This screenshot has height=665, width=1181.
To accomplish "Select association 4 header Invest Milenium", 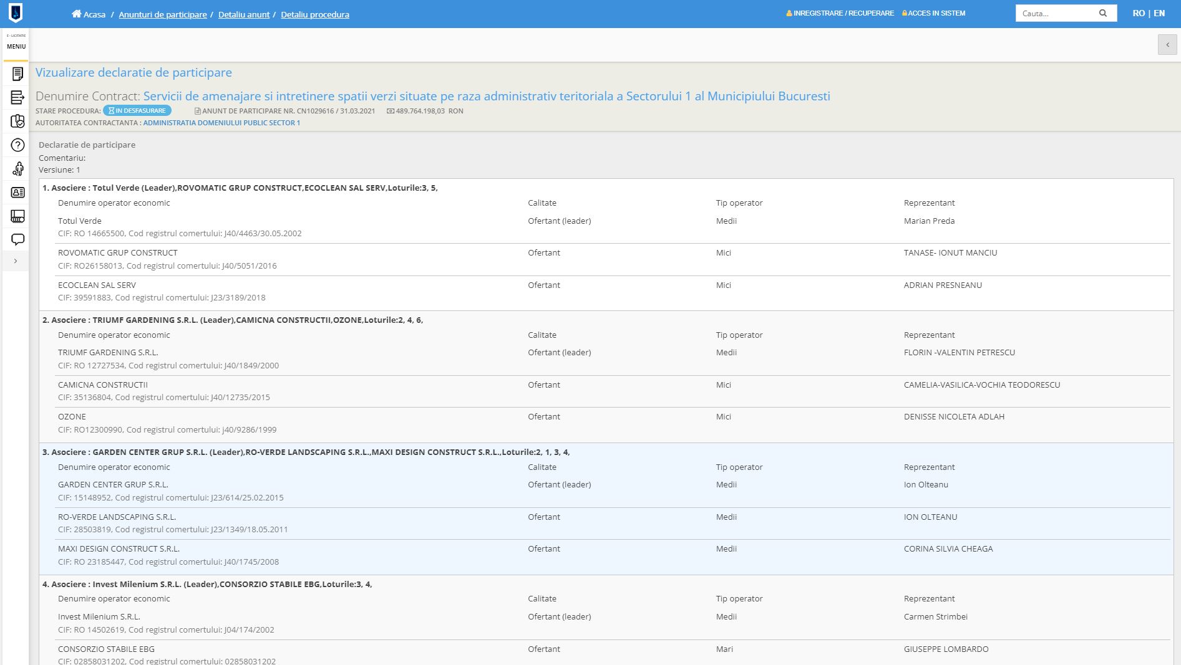I will tap(207, 584).
